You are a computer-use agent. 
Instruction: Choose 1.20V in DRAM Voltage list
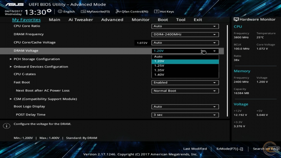point(185,61)
